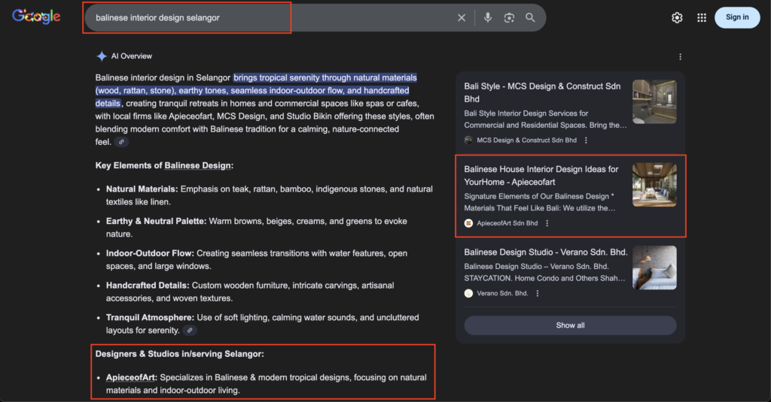
Task: Click the AI Overview sparkle icon
Action: pyautogui.click(x=102, y=56)
